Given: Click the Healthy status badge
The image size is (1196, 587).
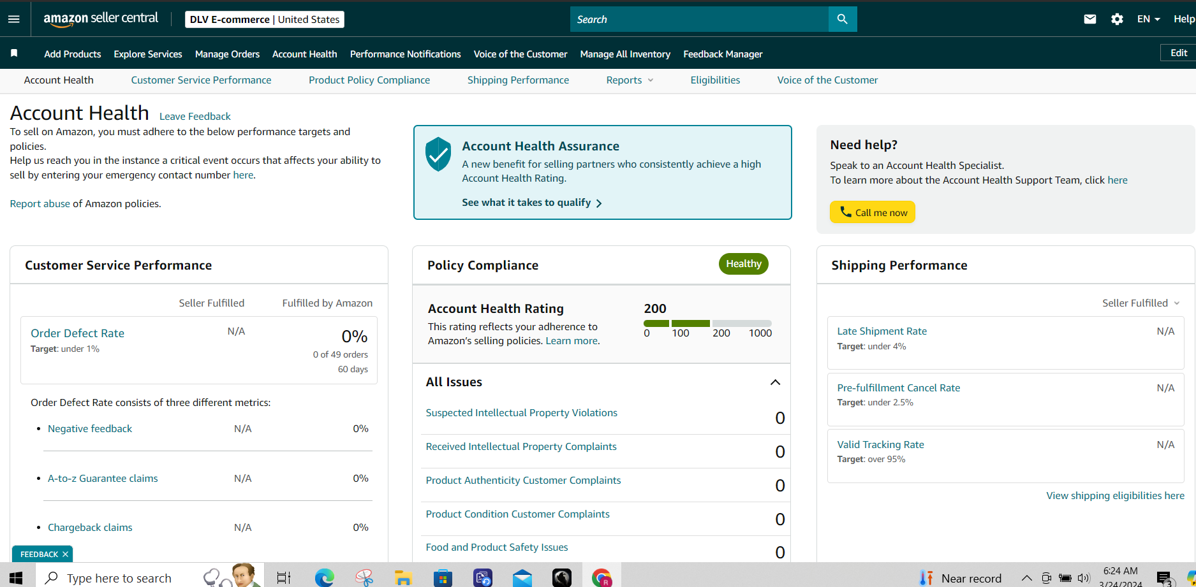Looking at the screenshot, I should pos(743,264).
